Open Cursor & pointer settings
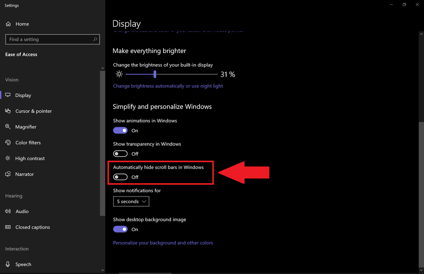This screenshot has width=424, height=274. (x=34, y=111)
